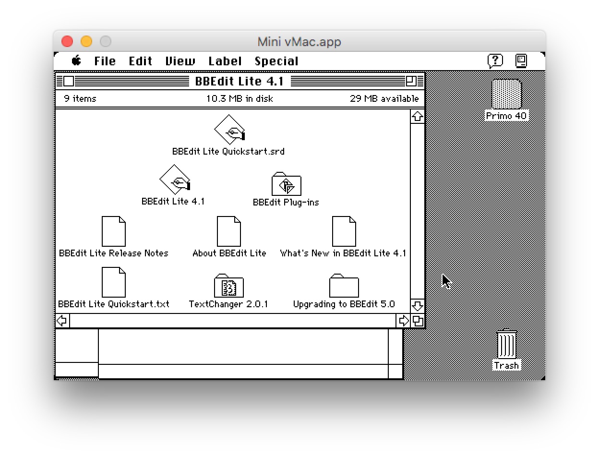Select the Primo 40 disk icon
This screenshot has width=599, height=457.
[x=506, y=95]
